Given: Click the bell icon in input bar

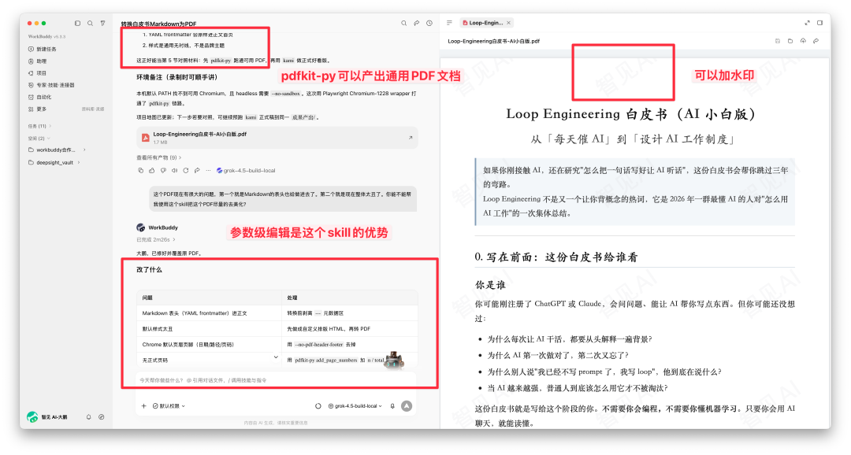Looking at the screenshot, I should [392, 405].
